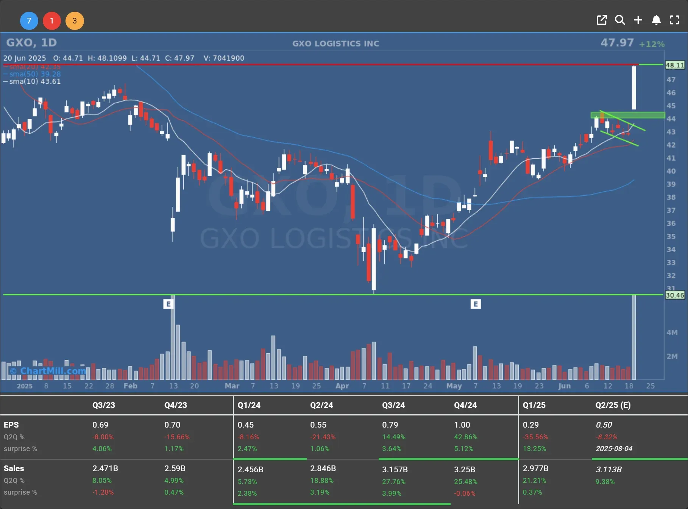Click EPS Q2Q value 42.86%
The image size is (688, 509).
(466, 437)
